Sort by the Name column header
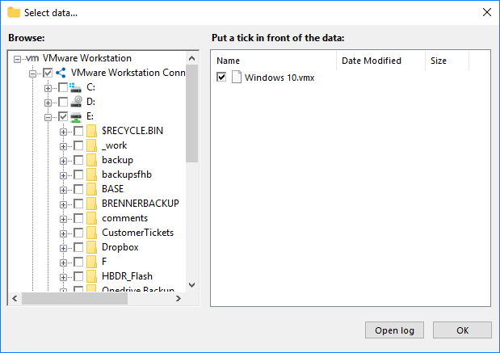Screen dimensions: 500x353 pos(274,61)
